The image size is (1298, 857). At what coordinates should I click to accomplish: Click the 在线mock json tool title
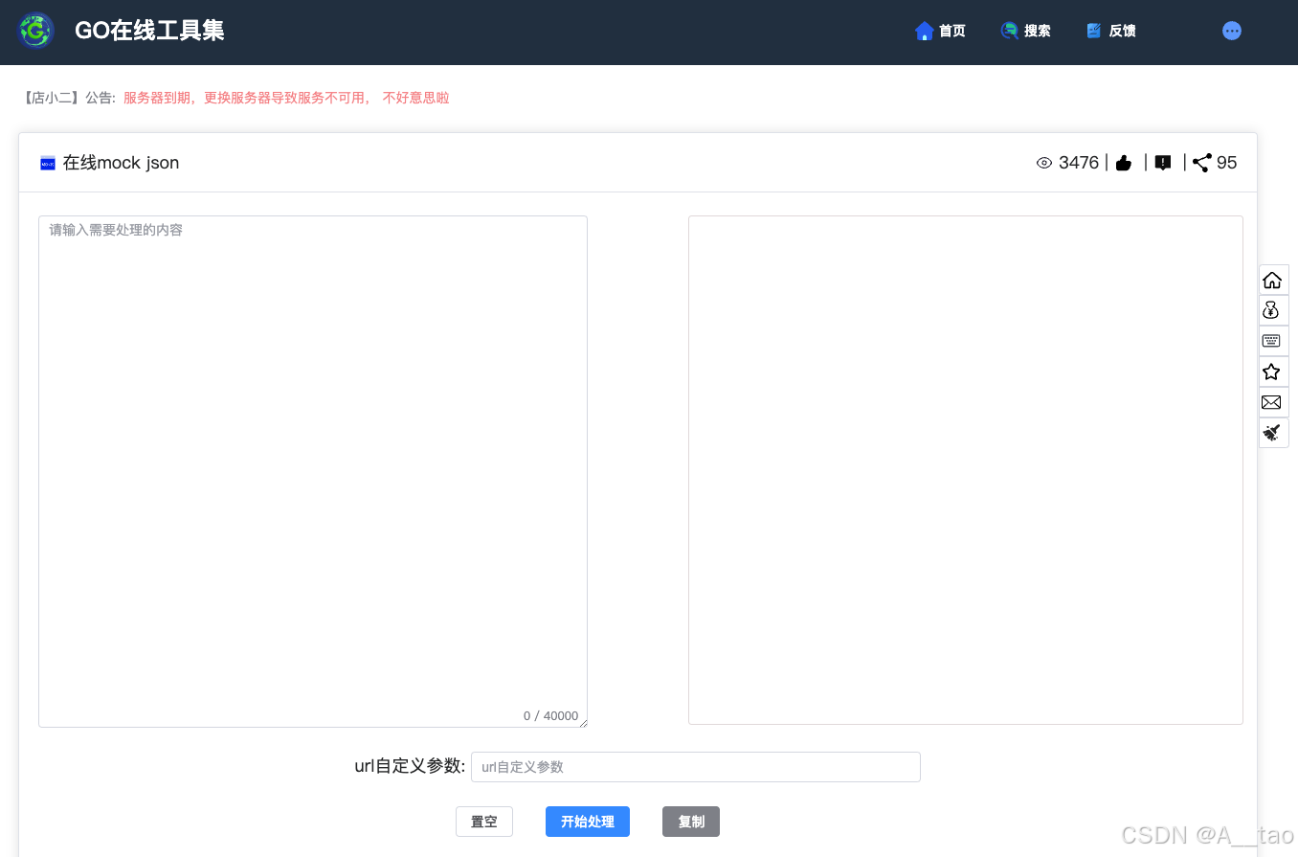pyautogui.click(x=122, y=163)
